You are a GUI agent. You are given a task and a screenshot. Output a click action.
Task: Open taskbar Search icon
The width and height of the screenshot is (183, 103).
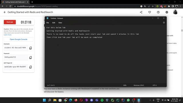49,100
